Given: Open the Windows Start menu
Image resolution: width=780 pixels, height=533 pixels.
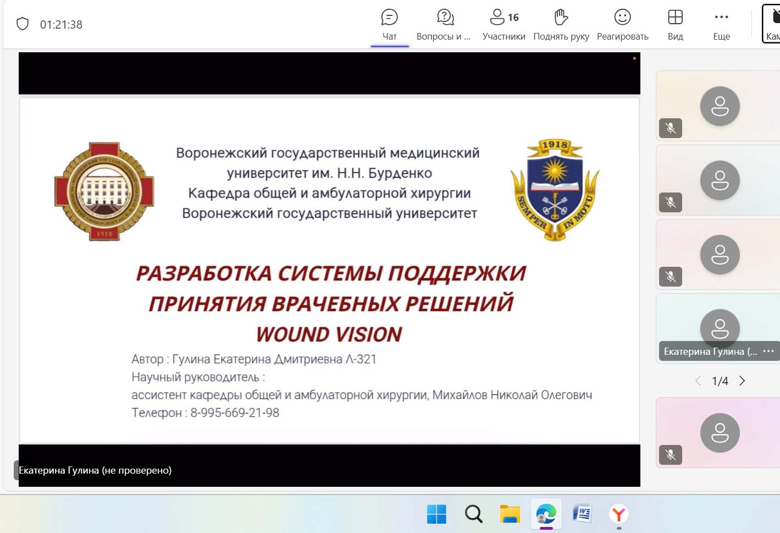Looking at the screenshot, I should 436,514.
